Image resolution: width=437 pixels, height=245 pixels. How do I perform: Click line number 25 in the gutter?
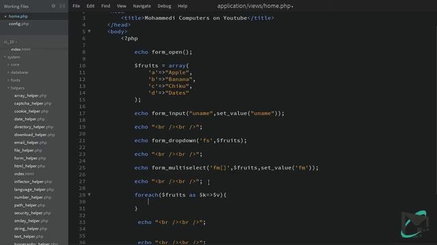click(82, 168)
